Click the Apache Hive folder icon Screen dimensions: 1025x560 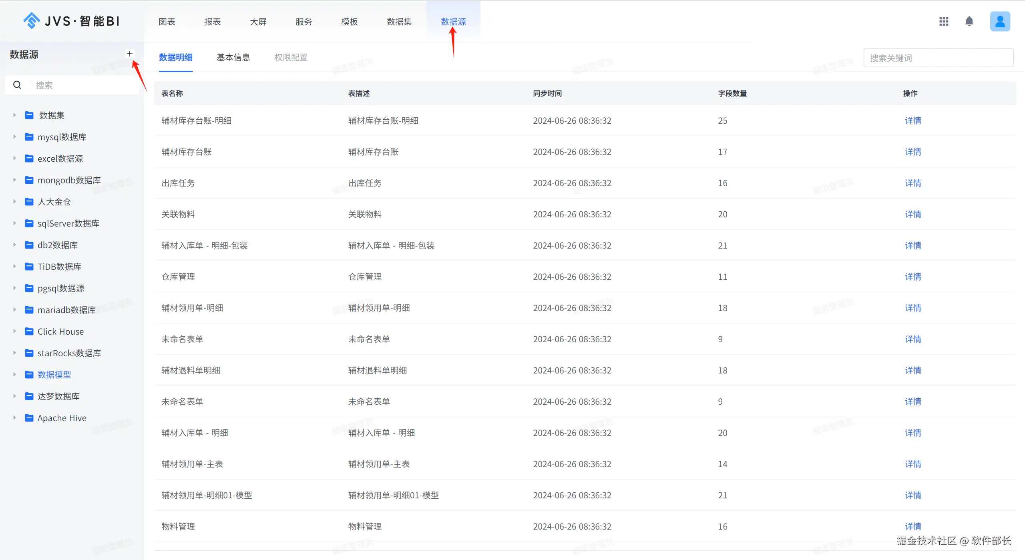tap(29, 418)
